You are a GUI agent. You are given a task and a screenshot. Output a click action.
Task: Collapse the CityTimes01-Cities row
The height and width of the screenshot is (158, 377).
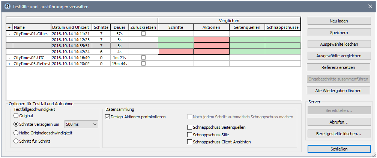point(9,34)
